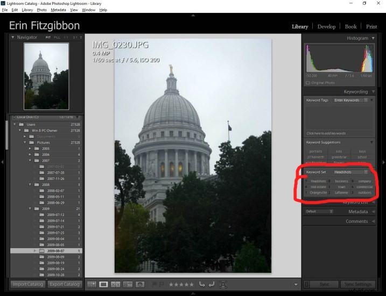Select folder 2009-10-28
This screenshot has width=386, height=296.
pyautogui.click(x=55, y=275)
